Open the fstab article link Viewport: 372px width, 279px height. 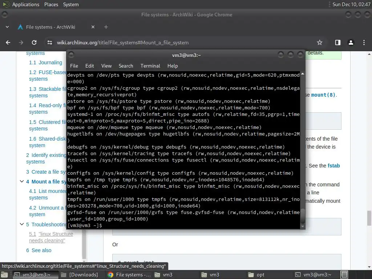click(x=333, y=166)
